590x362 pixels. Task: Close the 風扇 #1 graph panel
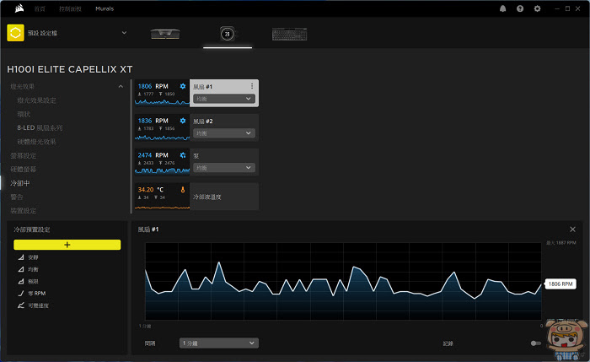tap(572, 230)
